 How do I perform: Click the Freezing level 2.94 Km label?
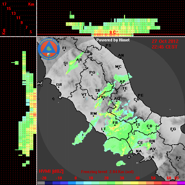(x=107, y=172)
